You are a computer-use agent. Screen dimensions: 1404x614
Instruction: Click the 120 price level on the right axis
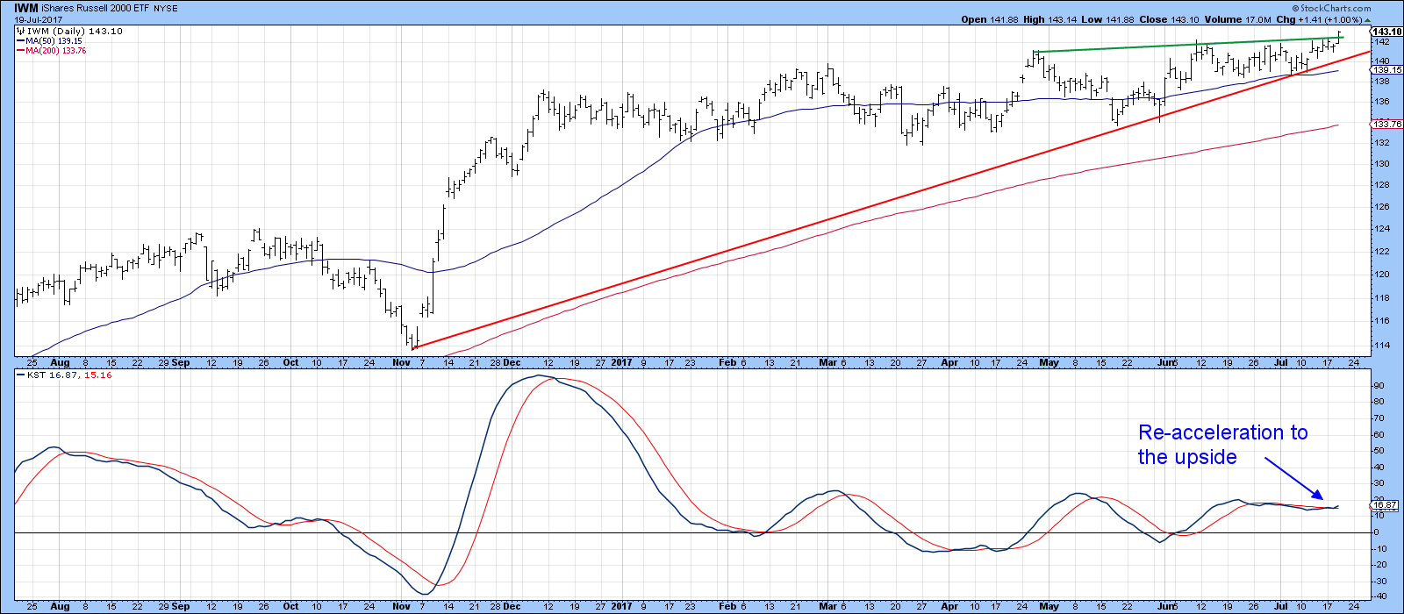click(x=1381, y=275)
